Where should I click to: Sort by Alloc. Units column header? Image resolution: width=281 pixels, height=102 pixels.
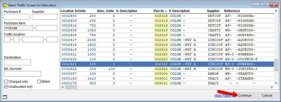(x=106, y=11)
